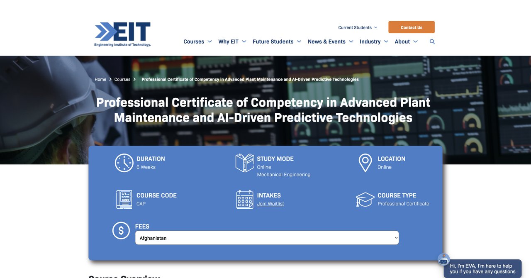Screen dimensions: 531x278
Task: Click the 'Online' text under Location
Action: pyautogui.click(x=385, y=167)
